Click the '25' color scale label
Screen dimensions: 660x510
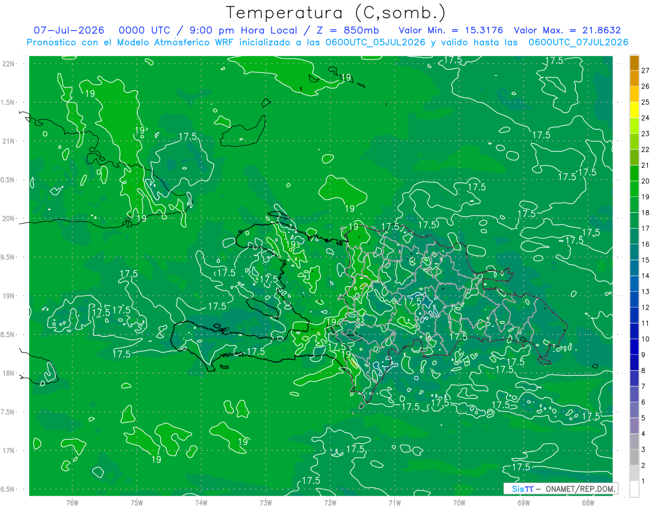coord(646,102)
